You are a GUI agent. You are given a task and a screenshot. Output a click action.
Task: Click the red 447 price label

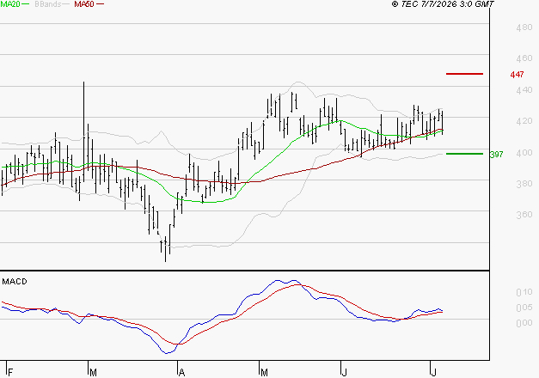point(517,75)
